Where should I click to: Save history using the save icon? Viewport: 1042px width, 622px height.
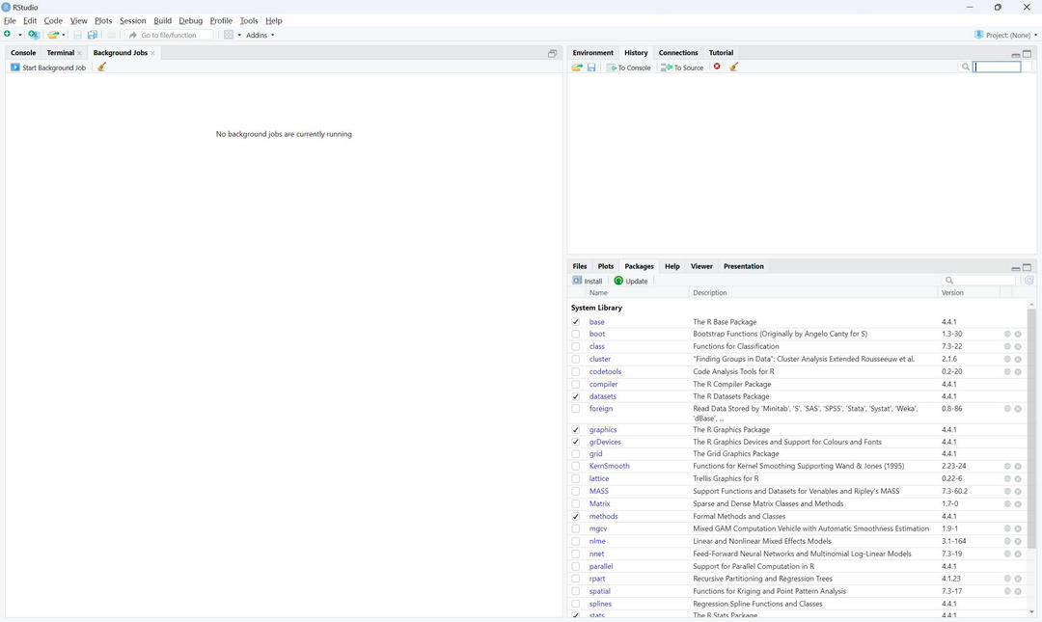(x=591, y=67)
